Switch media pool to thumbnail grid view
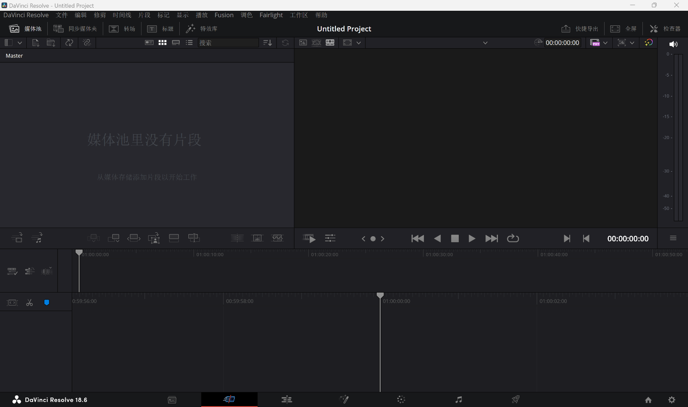Screen dimensions: 688x407 tap(163, 43)
